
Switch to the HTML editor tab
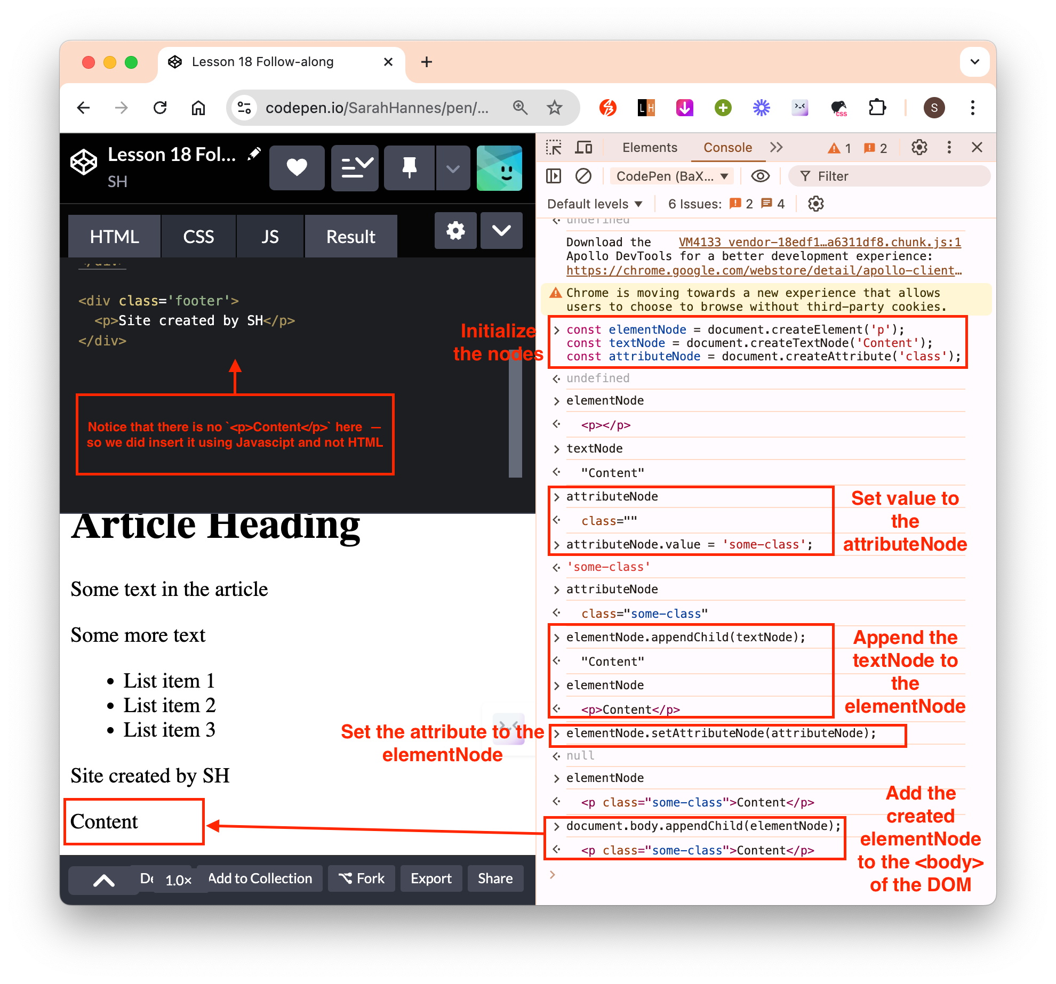tap(114, 236)
